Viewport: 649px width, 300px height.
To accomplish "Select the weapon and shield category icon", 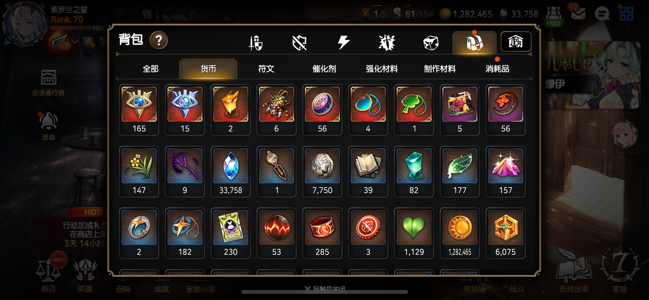I will (x=256, y=43).
